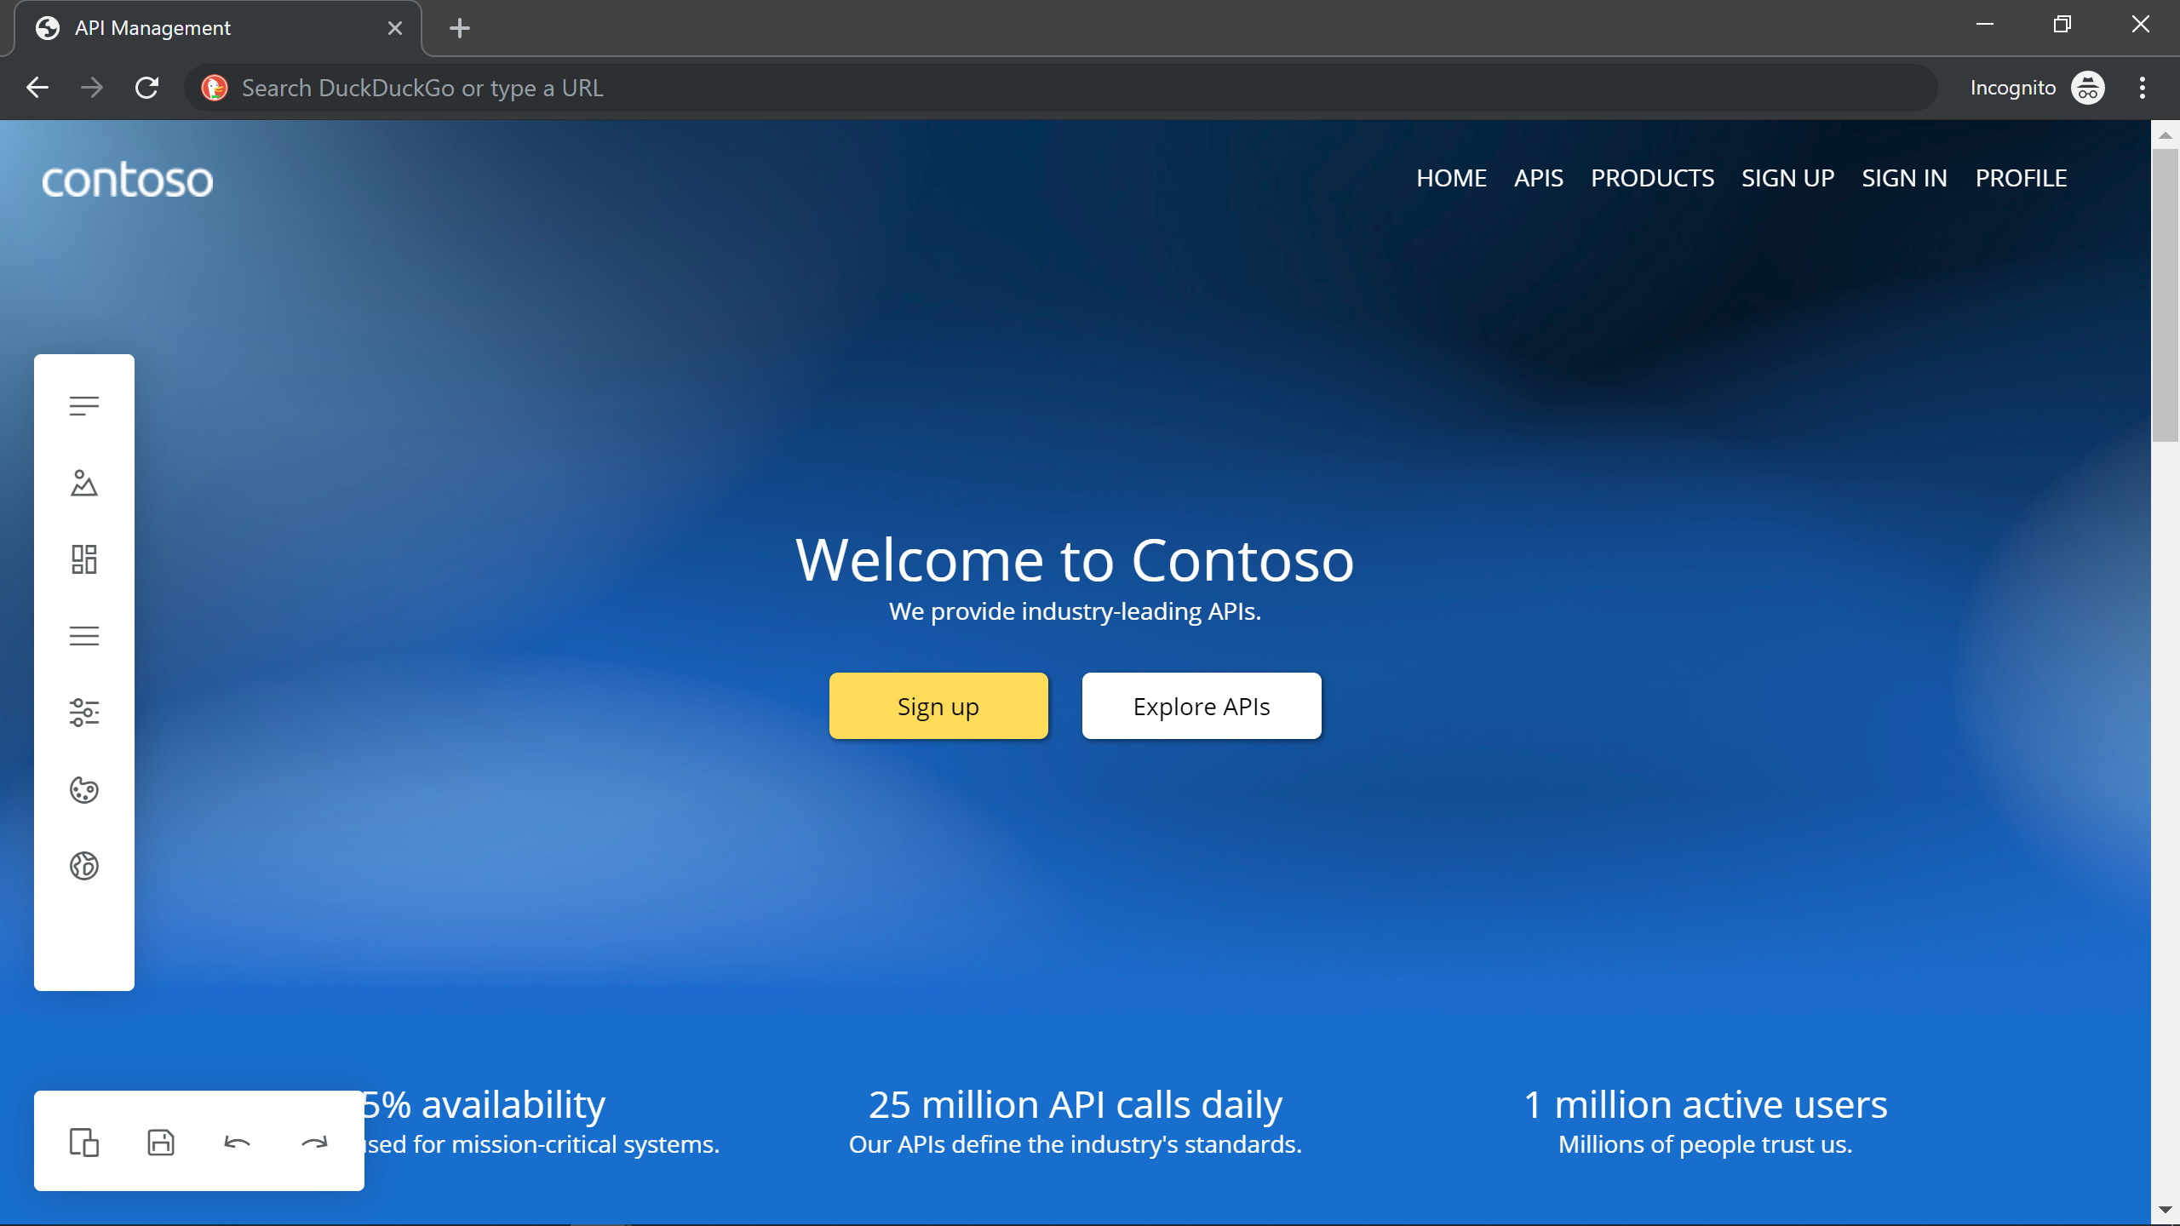Click the page vertical scrollbar thumb

click(x=2165, y=294)
